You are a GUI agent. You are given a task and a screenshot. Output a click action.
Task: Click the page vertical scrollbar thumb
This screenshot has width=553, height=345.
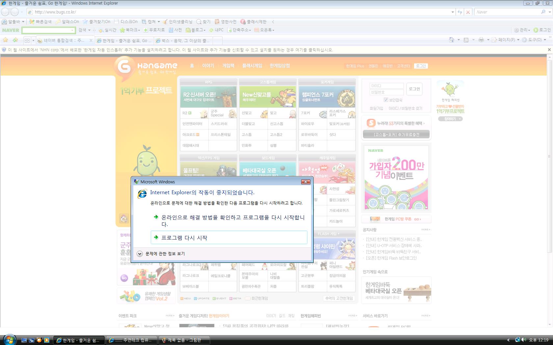(x=549, y=156)
